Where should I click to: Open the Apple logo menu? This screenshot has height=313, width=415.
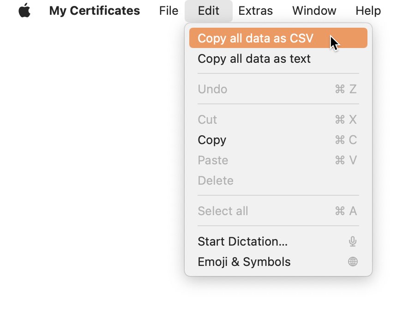point(24,11)
